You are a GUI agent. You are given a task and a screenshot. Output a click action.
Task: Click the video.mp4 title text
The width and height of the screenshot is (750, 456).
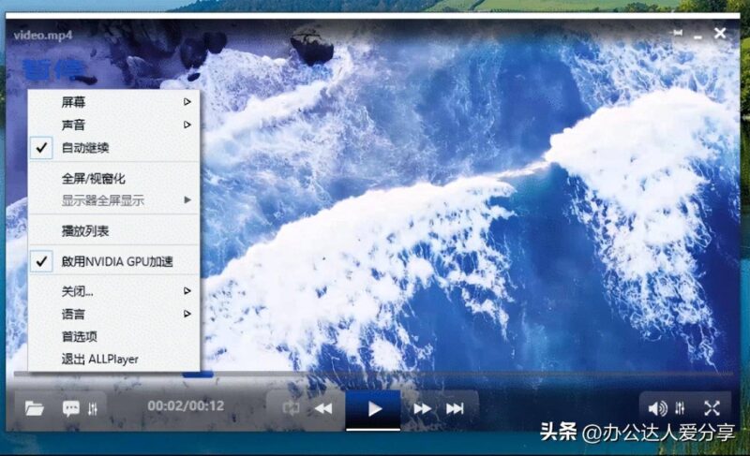[x=43, y=36]
